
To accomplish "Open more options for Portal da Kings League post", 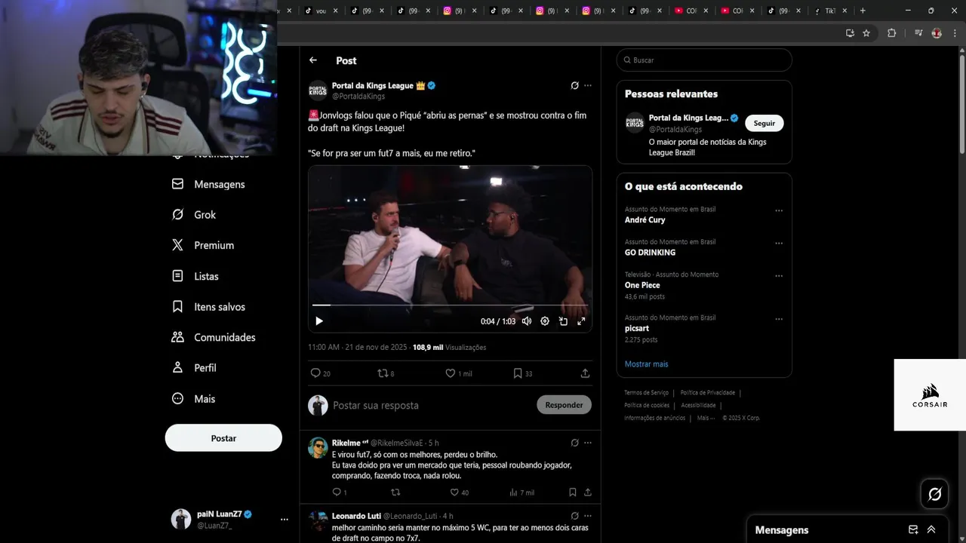I will pyautogui.click(x=588, y=86).
